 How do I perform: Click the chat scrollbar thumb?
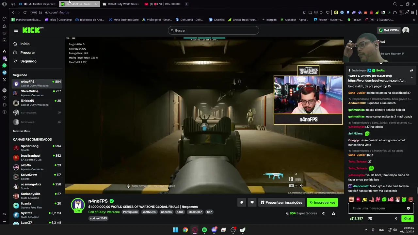(417, 190)
